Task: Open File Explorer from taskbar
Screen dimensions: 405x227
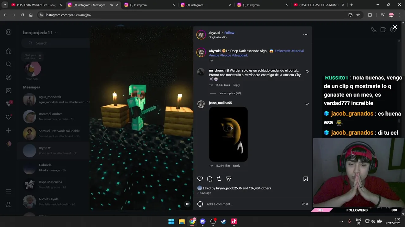Action: [182, 221]
